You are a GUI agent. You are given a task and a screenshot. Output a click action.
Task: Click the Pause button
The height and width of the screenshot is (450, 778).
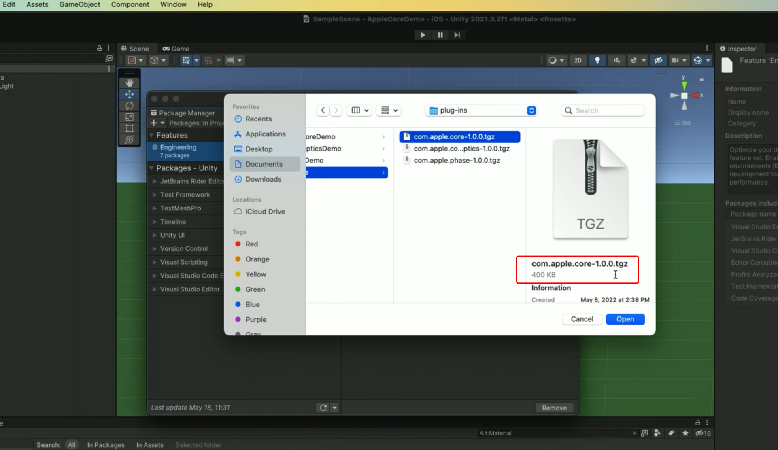point(440,35)
